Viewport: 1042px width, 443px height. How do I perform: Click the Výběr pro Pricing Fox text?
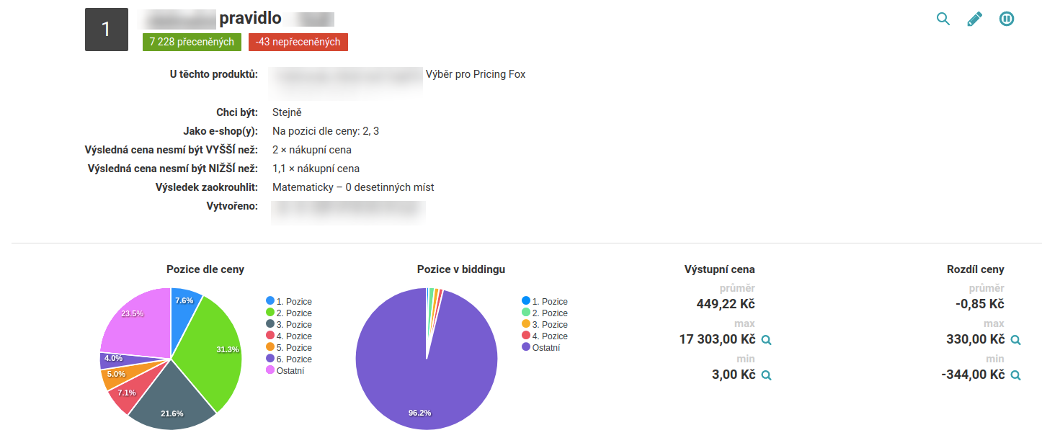pos(476,74)
